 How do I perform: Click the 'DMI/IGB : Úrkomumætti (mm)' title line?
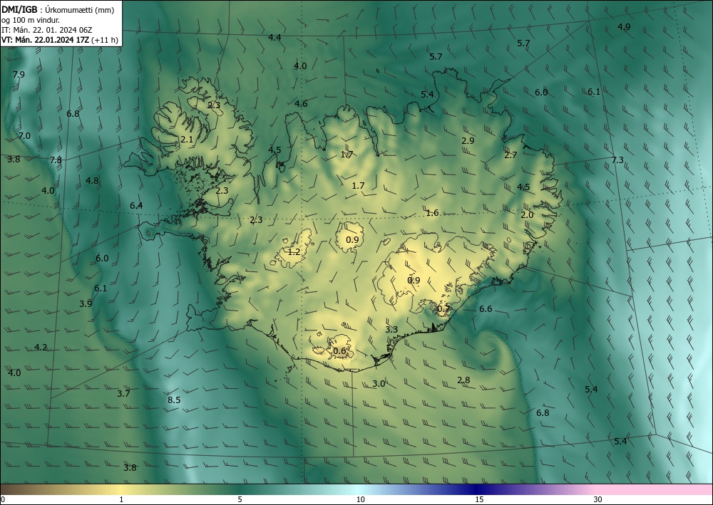(x=58, y=9)
